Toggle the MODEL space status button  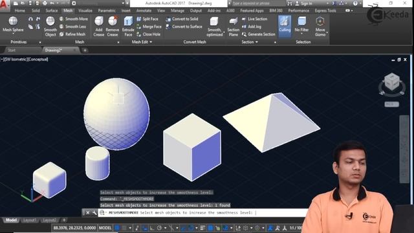105,228
